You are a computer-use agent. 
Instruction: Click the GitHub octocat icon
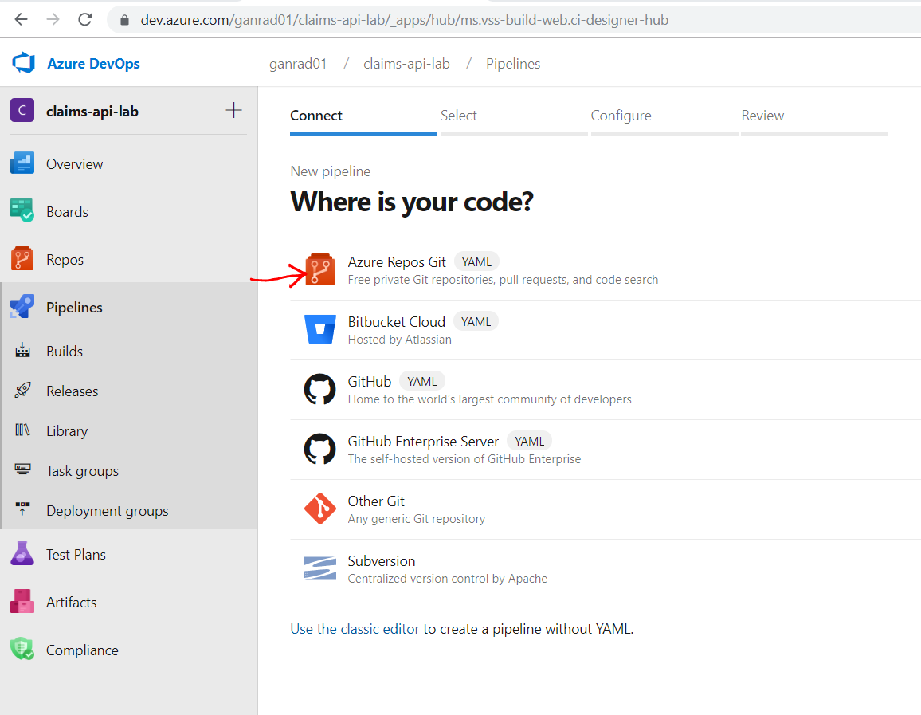(x=320, y=389)
